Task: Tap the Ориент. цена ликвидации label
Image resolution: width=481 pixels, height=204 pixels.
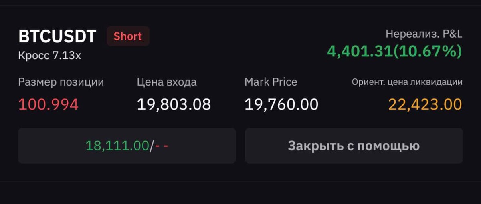Action: pos(407,82)
